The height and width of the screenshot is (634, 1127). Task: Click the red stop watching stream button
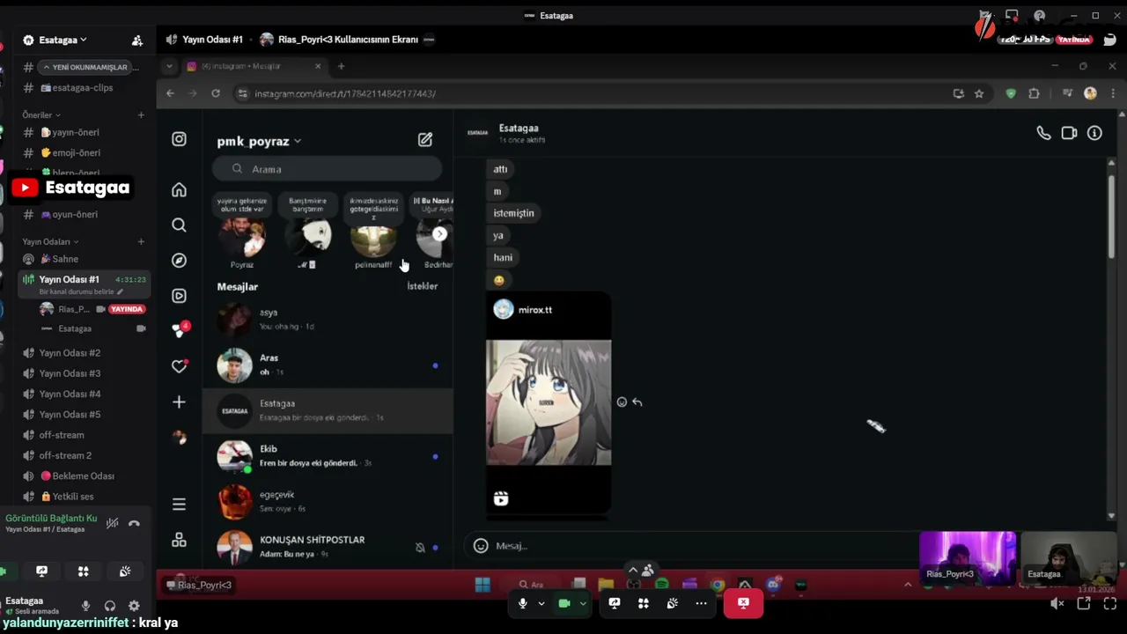coord(743,603)
